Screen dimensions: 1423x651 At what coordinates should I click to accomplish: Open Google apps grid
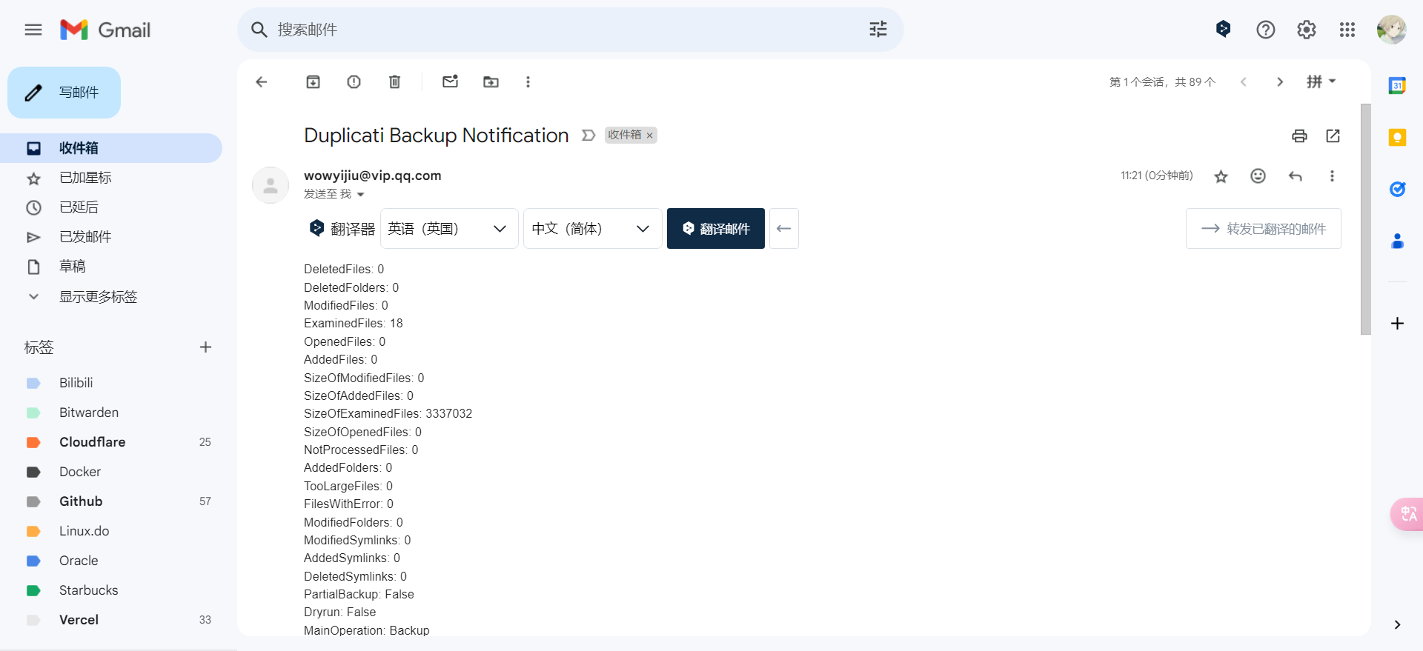click(1347, 30)
